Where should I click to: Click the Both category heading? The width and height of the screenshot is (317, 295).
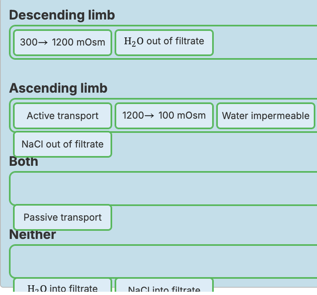pos(24,162)
